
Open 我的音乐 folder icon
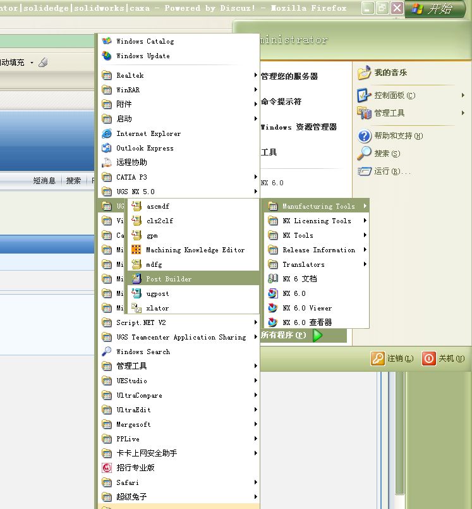[365, 73]
